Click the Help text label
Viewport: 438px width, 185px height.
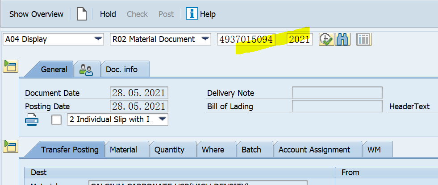point(208,14)
